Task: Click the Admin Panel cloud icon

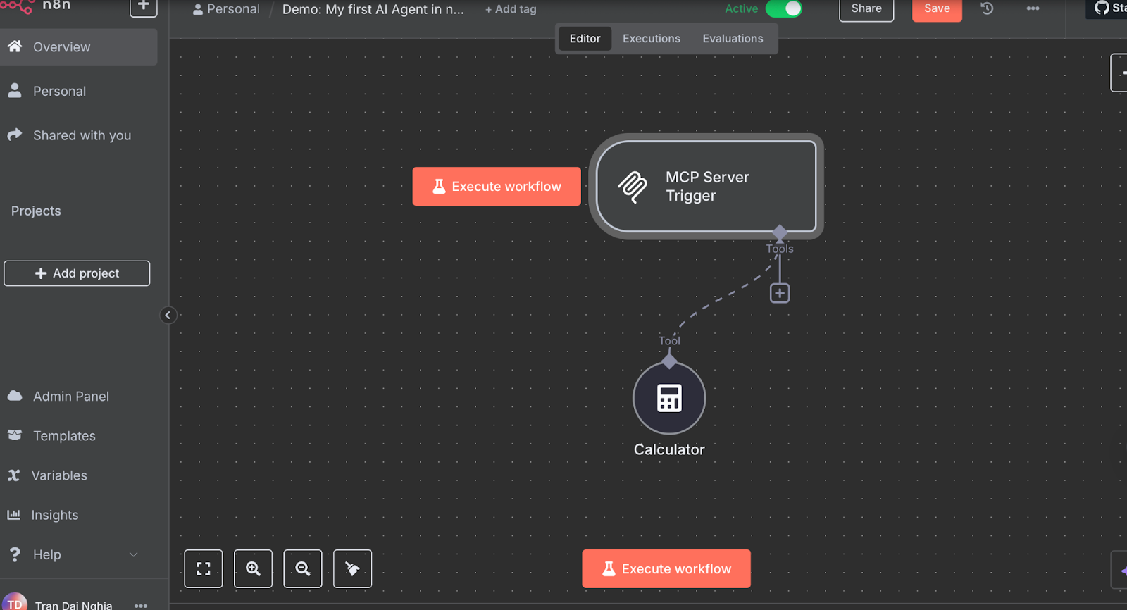Action: pos(15,396)
